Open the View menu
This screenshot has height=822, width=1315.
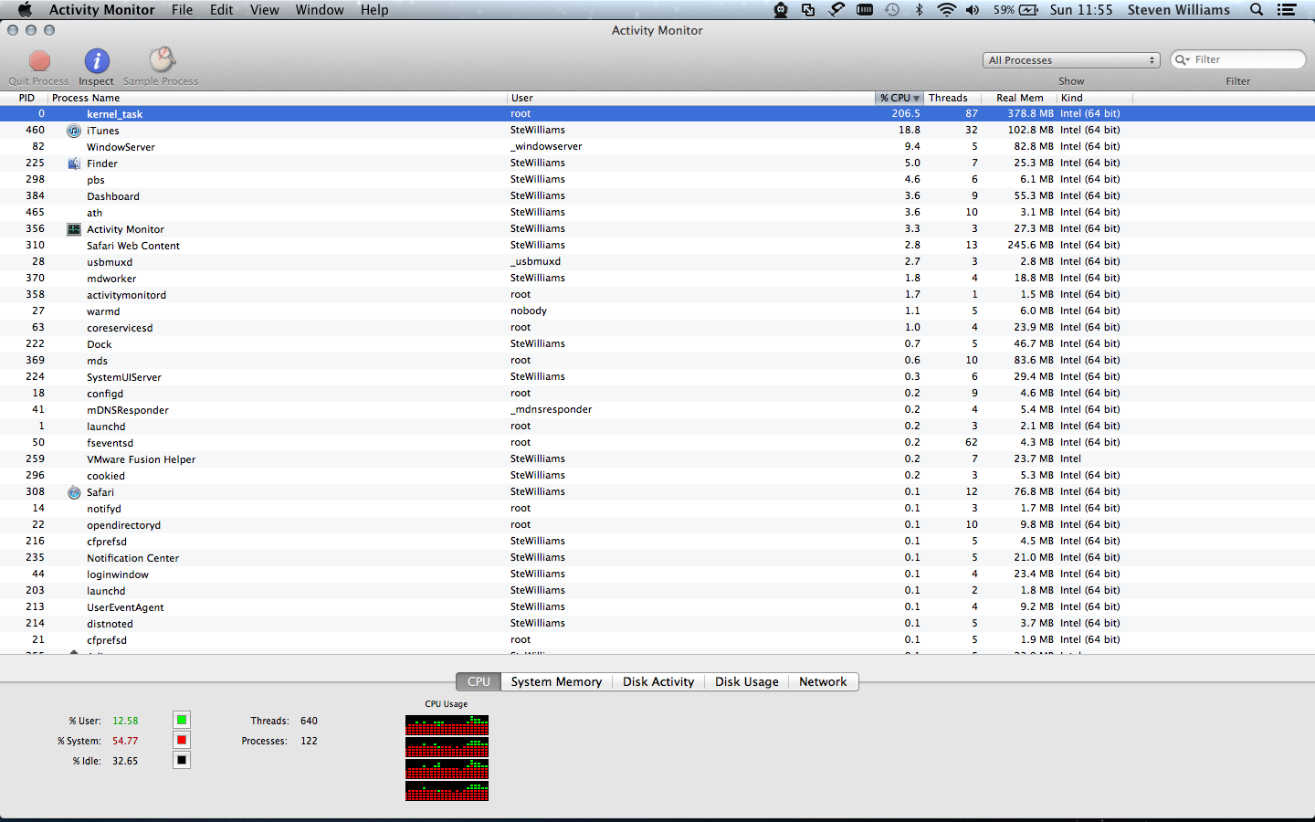(x=265, y=10)
